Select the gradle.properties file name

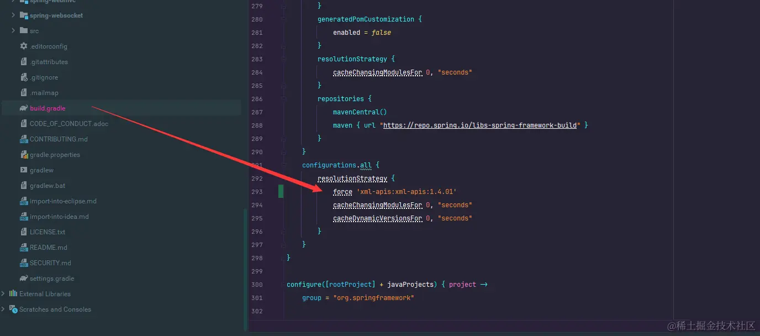tap(55, 155)
